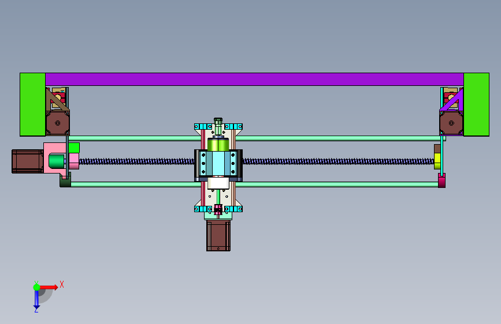Select the brown stepper motor under right bracket

(x=451, y=123)
